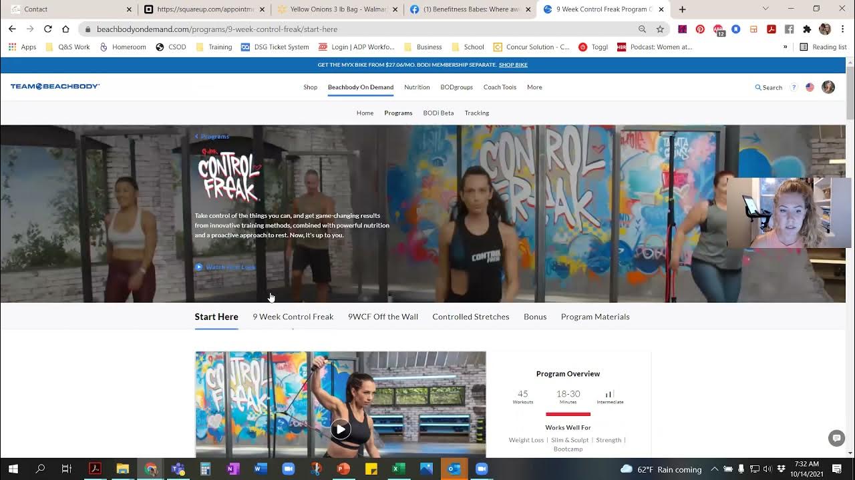Change region via the US flag icon
The image size is (855, 480).
pos(810,87)
